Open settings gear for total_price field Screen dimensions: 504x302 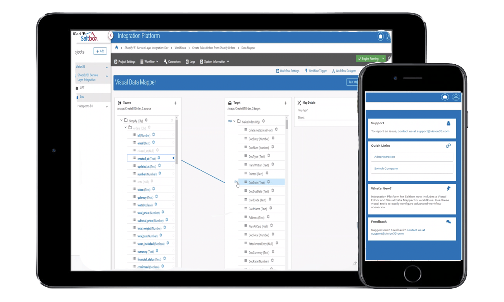click(163, 212)
